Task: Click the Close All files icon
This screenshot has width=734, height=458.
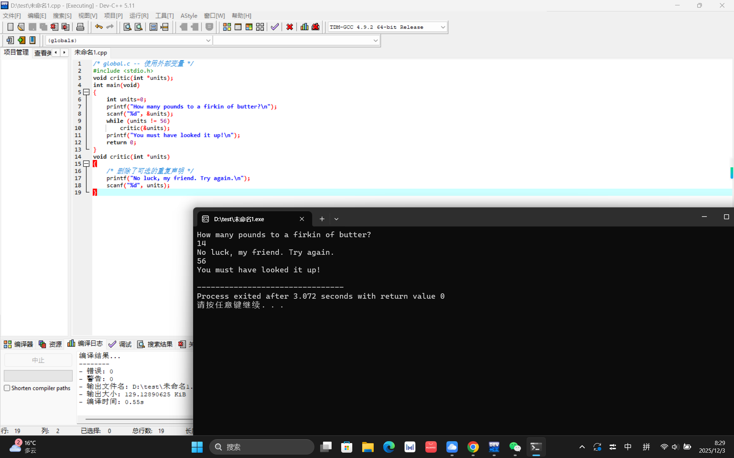Action: pyautogui.click(x=65, y=27)
